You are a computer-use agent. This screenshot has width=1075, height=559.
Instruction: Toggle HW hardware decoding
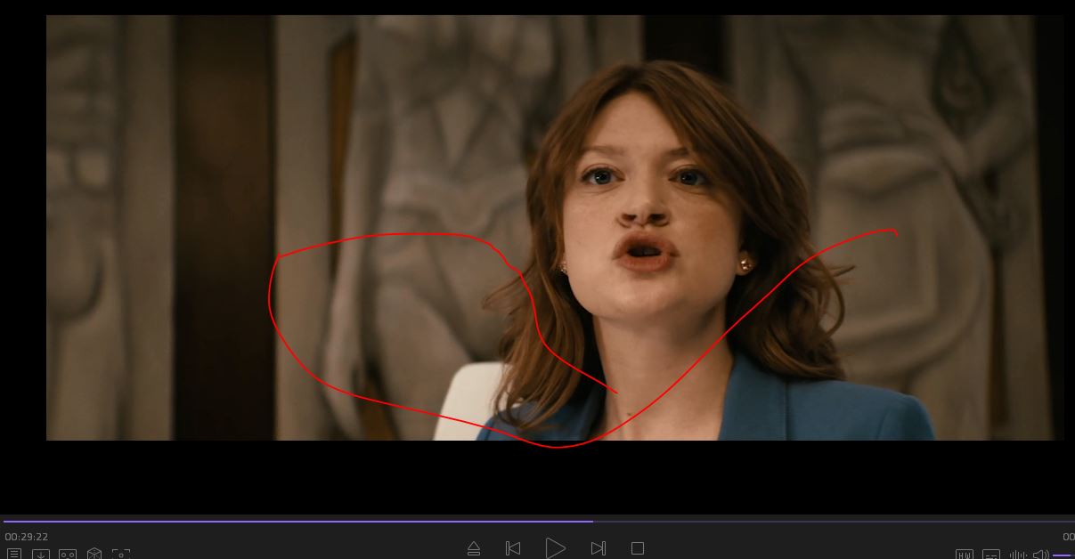tap(965, 555)
